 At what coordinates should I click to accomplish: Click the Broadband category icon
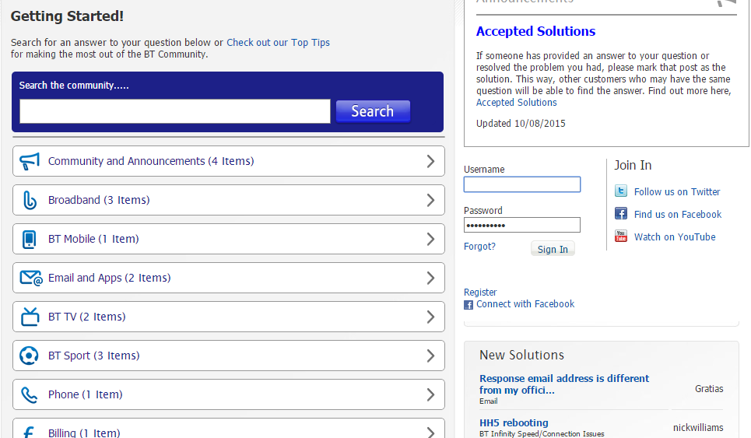pos(30,200)
